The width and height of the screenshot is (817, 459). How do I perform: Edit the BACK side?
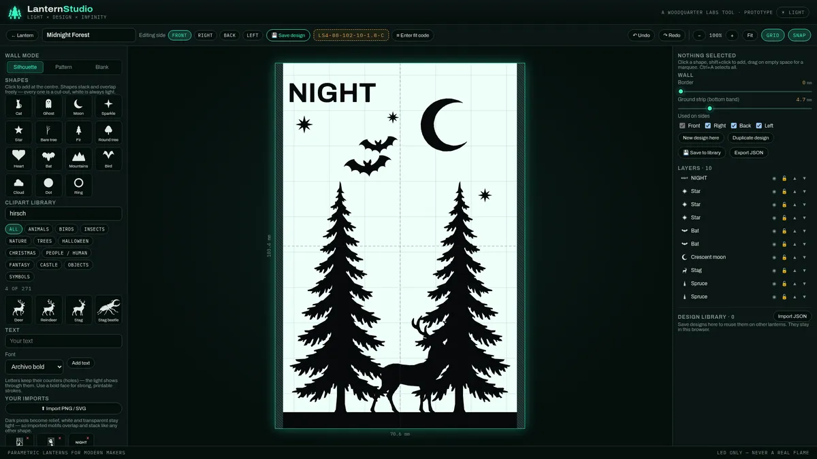click(230, 35)
